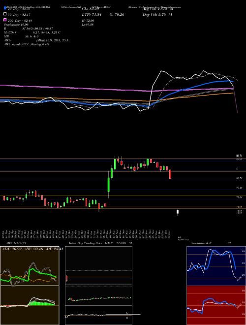Click the 'LTP: 71.34' value
This screenshot has width=246, height=325.
point(92,14)
